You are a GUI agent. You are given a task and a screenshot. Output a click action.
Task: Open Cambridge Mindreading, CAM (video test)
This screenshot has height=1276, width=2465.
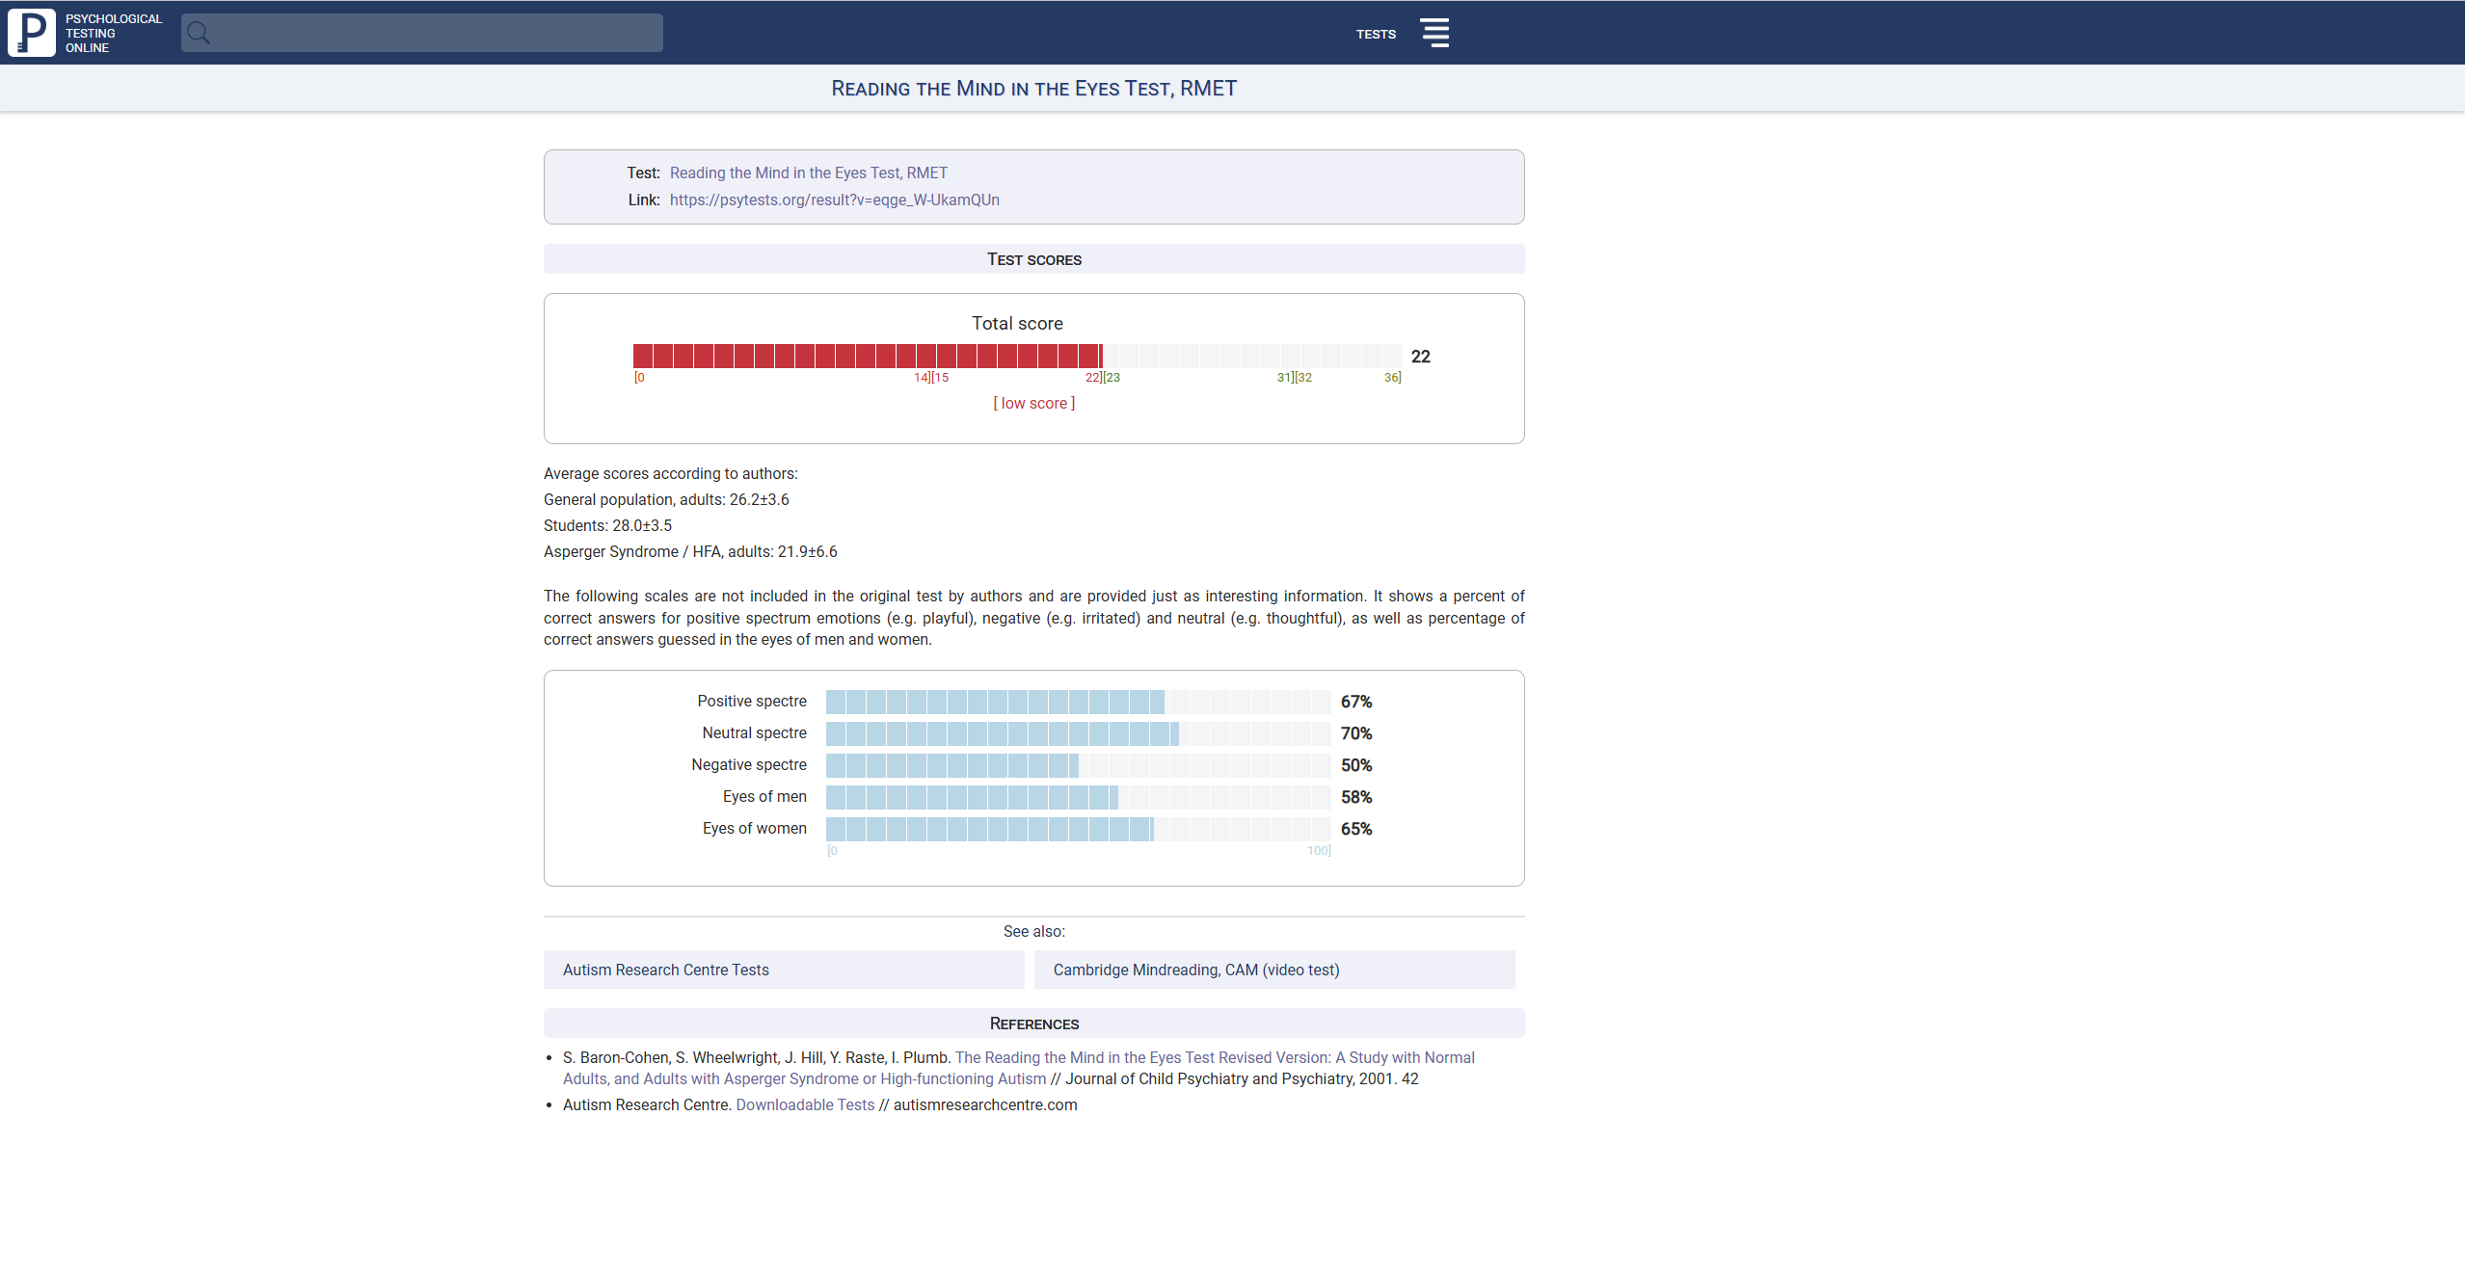tap(1274, 970)
